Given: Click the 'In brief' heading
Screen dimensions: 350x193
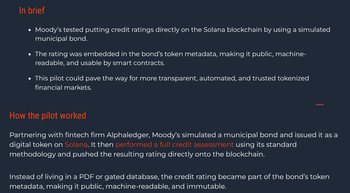Looking at the screenshot, I should 32,10.
